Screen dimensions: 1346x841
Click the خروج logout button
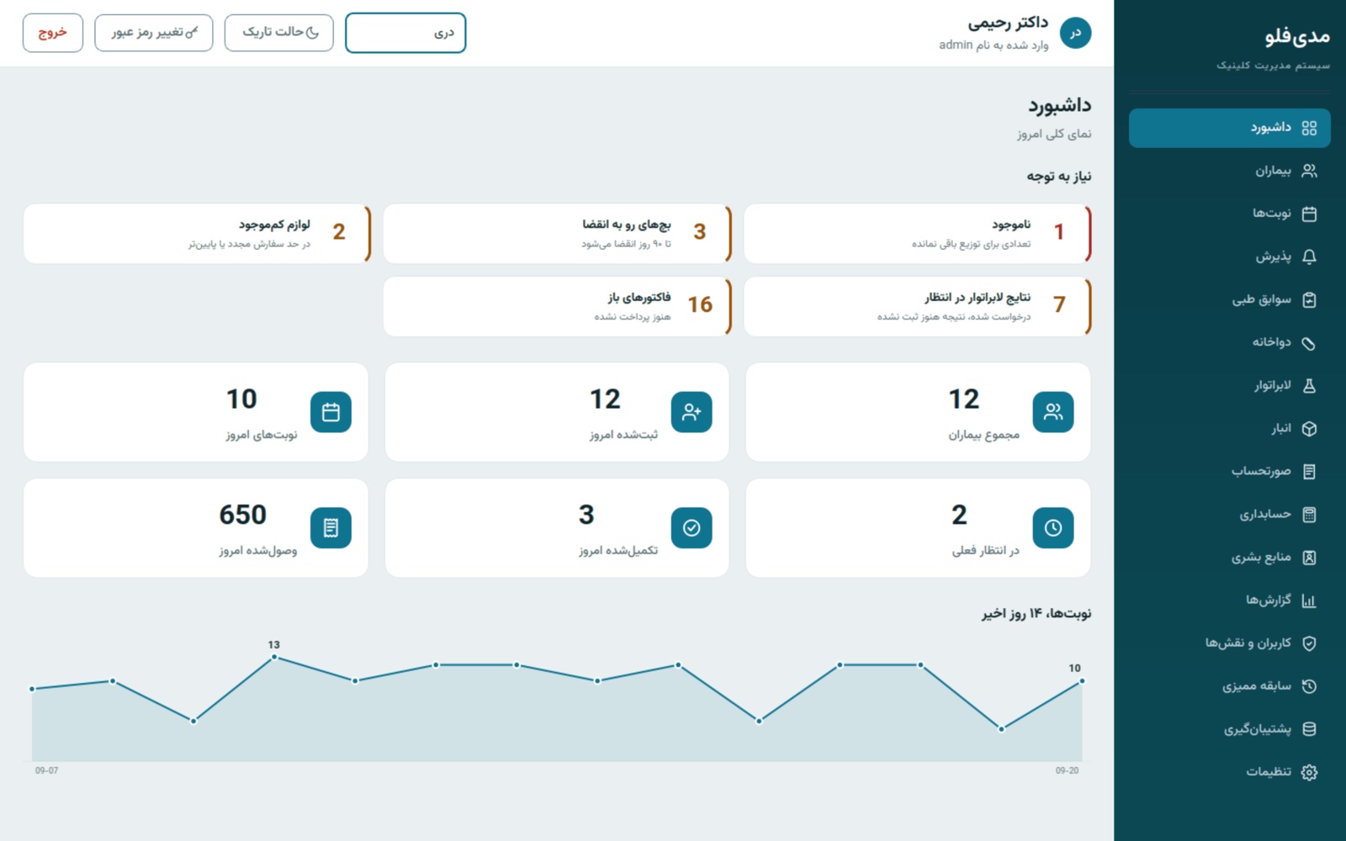point(53,33)
